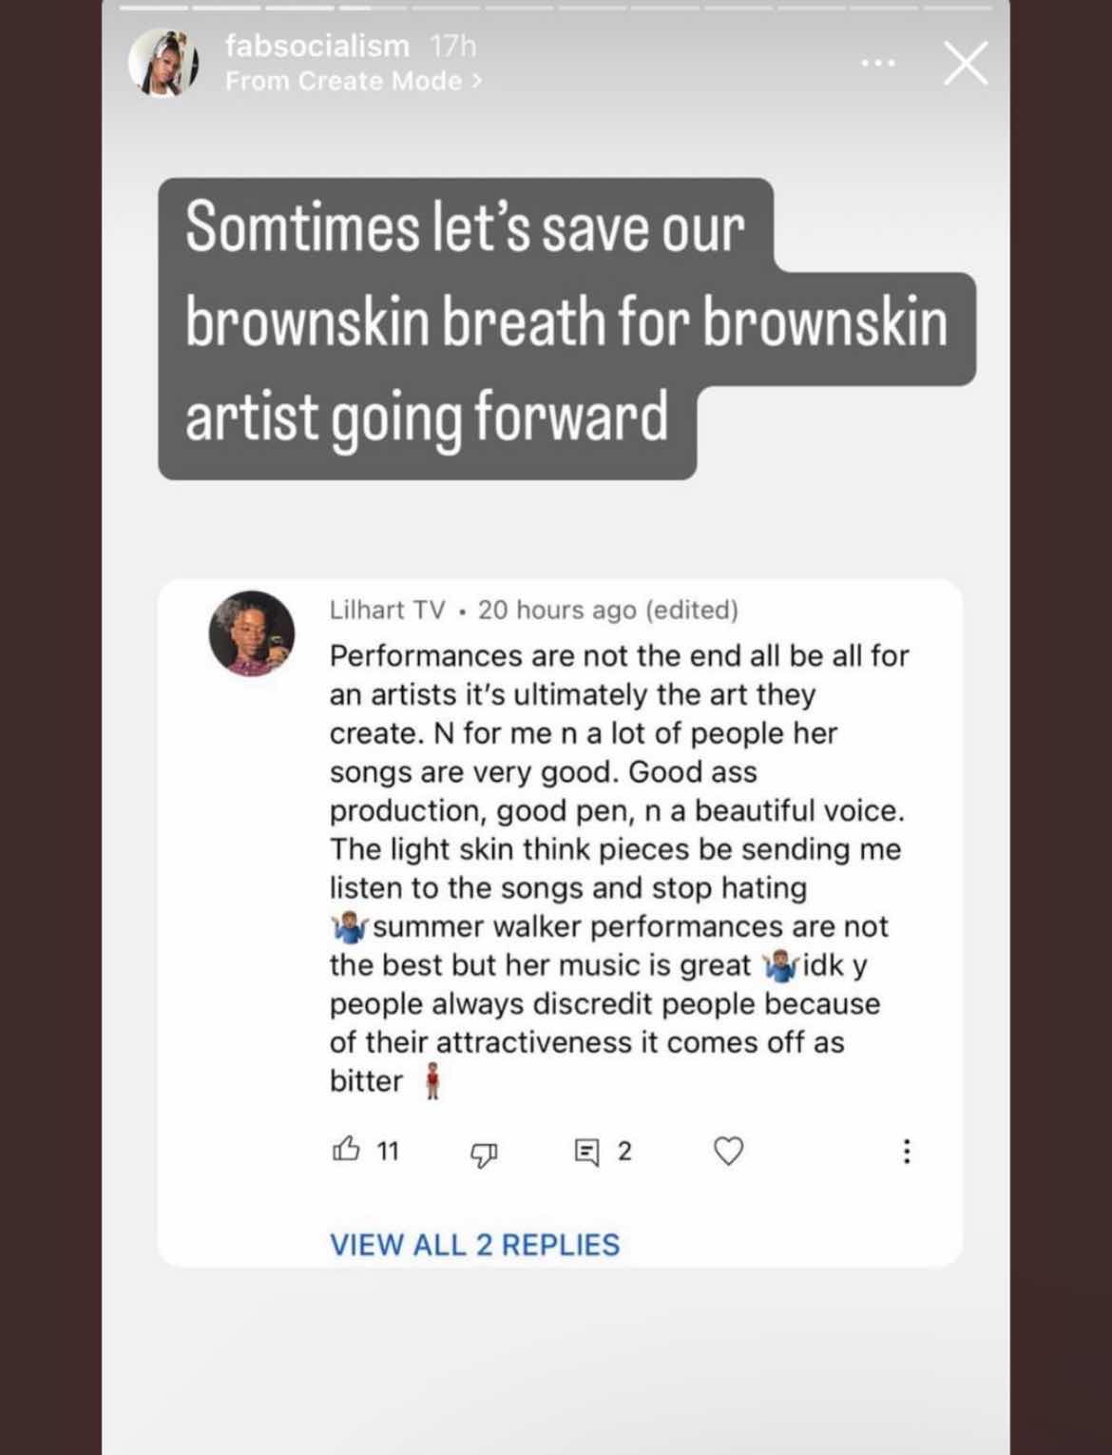Viewport: 1112px width, 1455px height.
Task: Tap the first shrugging emoji in comment
Action: tap(347, 926)
